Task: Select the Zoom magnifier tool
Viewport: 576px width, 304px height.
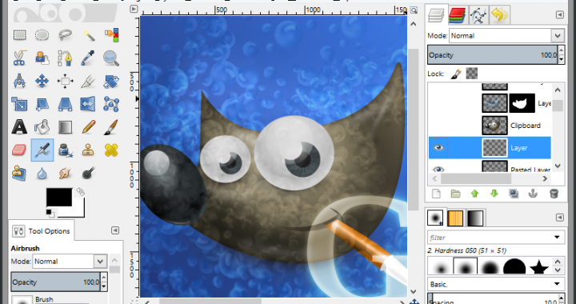Action: [111, 58]
